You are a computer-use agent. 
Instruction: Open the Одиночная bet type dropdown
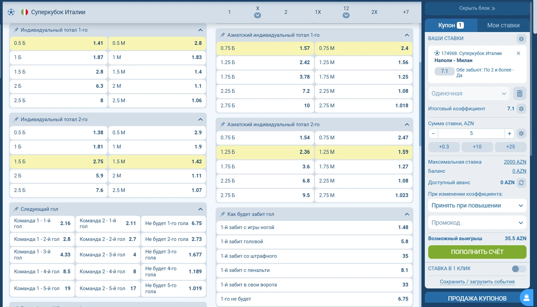click(469, 93)
